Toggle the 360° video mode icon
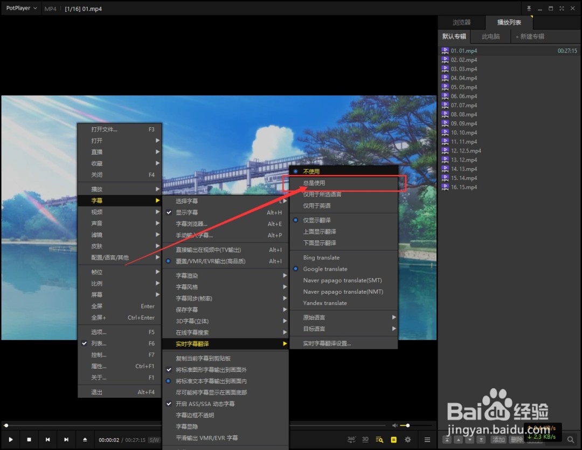The width and height of the screenshot is (582, 450). 351,440
